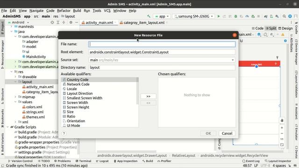Screen dimensions: 299x168
Task: Open Android project view dropdown
Action: [18, 22]
